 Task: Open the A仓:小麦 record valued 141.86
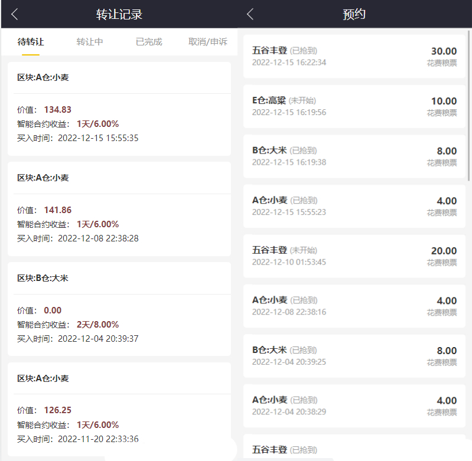tap(119, 210)
